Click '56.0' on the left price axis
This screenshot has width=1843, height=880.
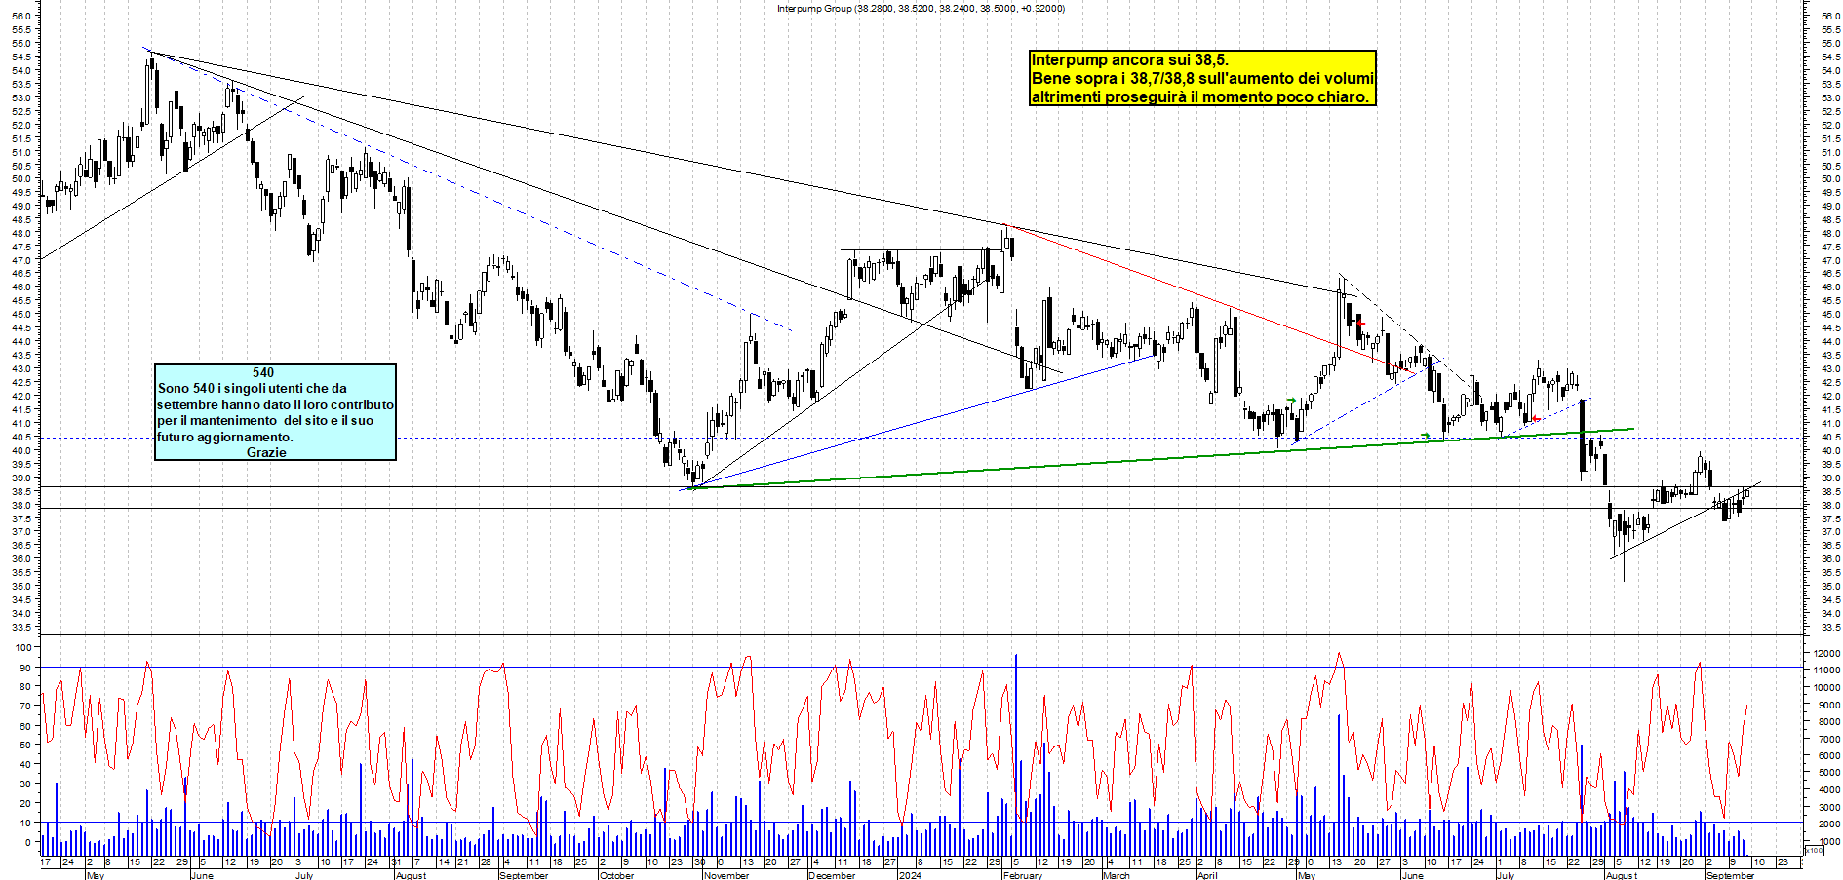pyautogui.click(x=21, y=17)
